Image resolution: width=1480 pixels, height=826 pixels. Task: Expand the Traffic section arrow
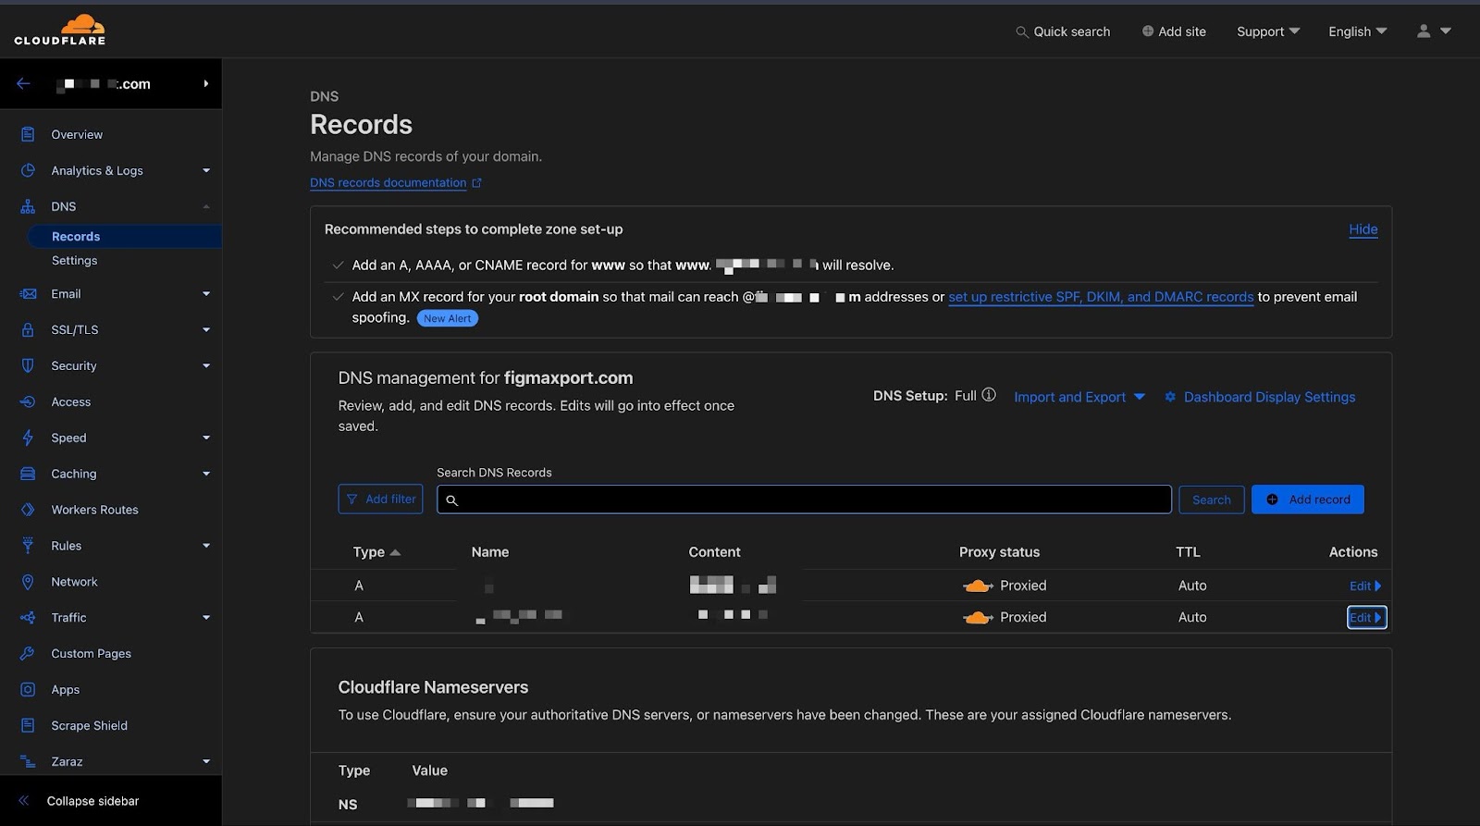[x=206, y=618]
